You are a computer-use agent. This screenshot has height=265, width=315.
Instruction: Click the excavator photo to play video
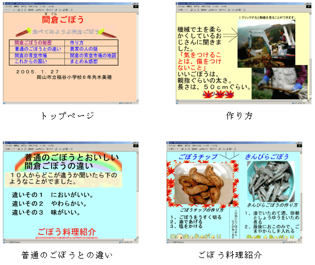266,43
